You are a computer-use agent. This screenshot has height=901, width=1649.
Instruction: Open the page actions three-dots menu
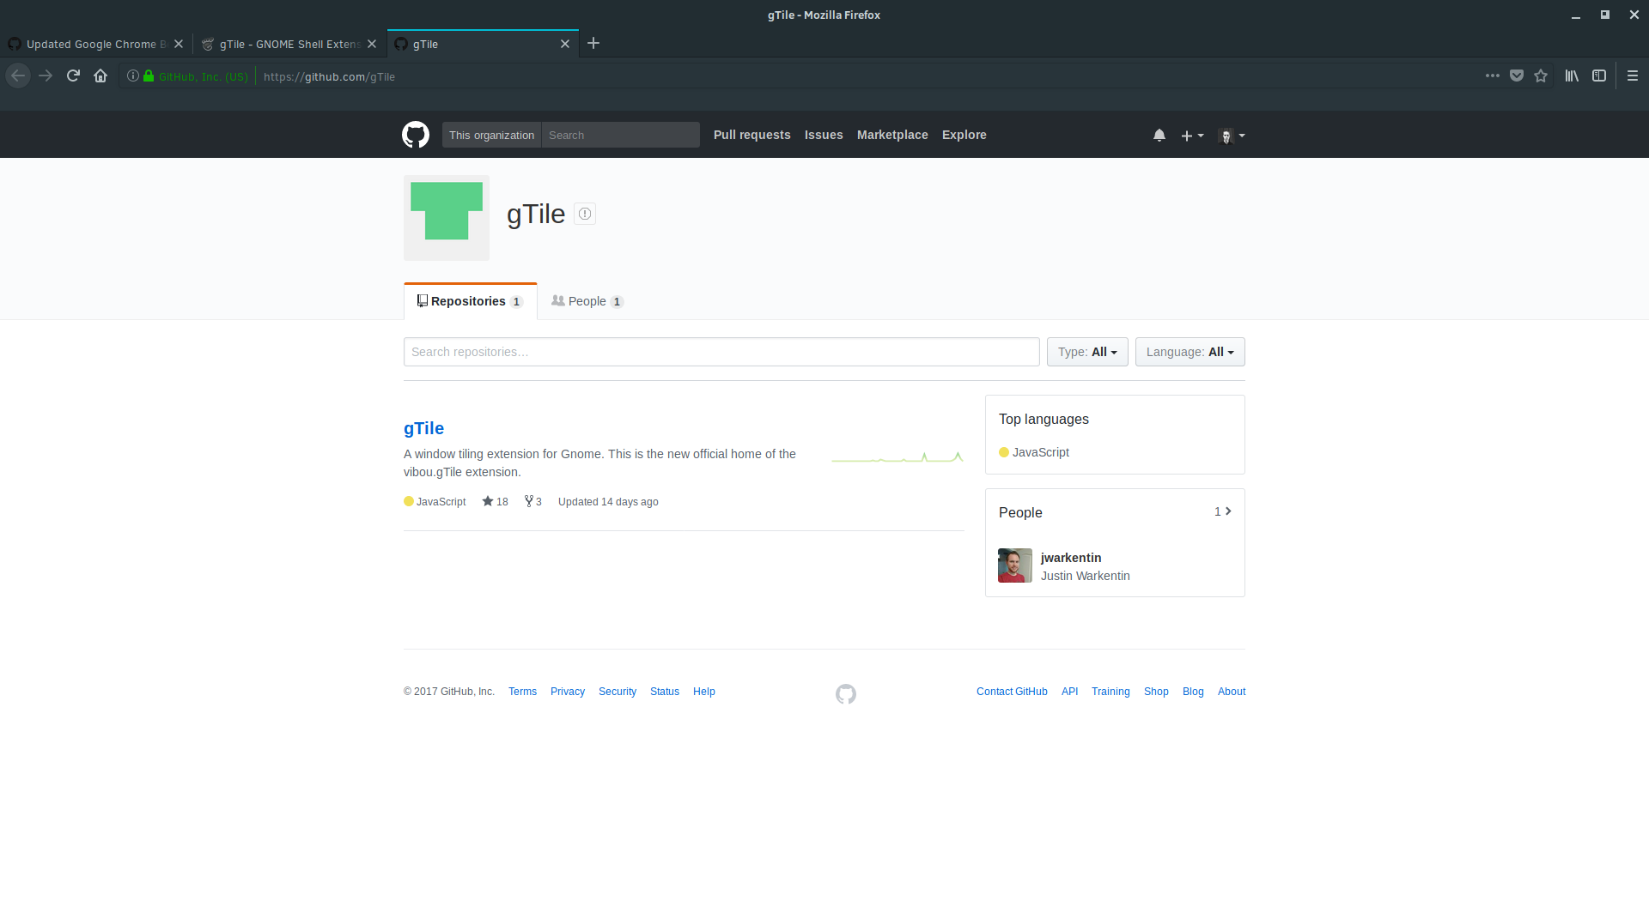[1493, 76]
